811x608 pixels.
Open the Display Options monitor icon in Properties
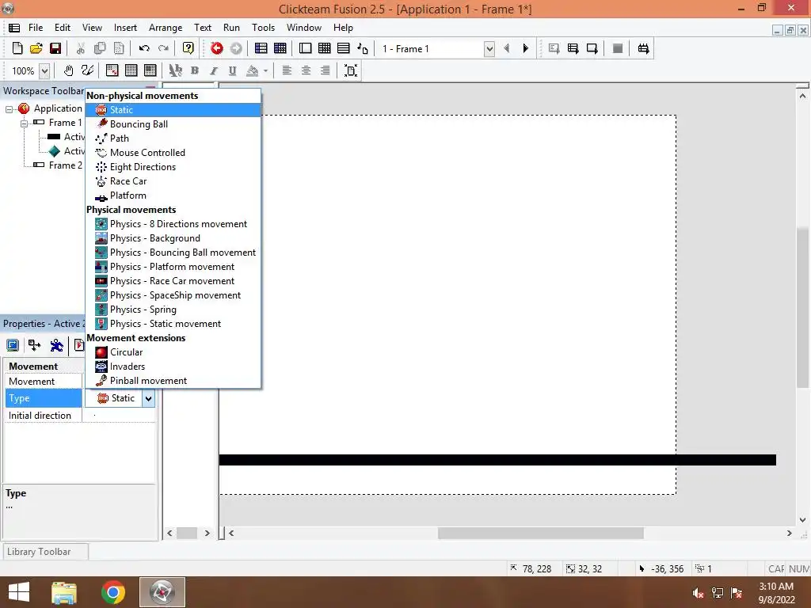(13, 345)
